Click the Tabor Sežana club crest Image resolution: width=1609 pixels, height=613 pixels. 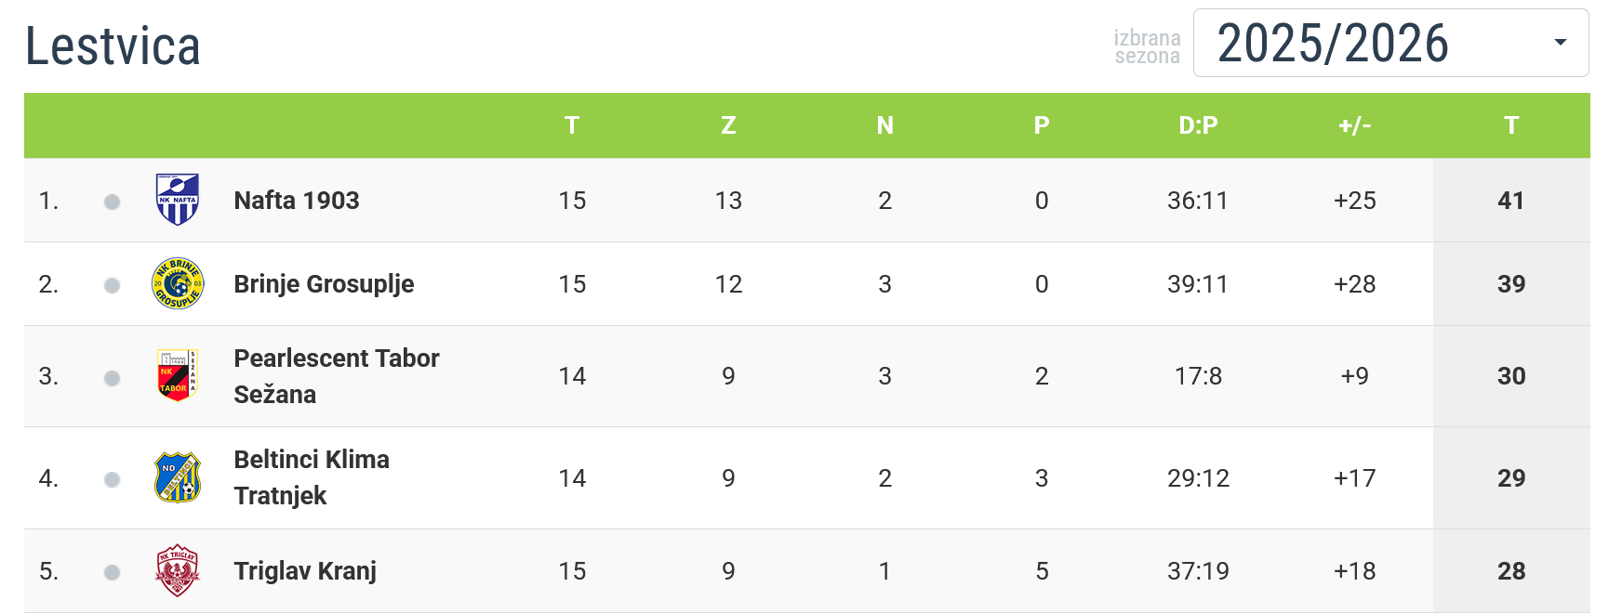pyautogui.click(x=177, y=376)
